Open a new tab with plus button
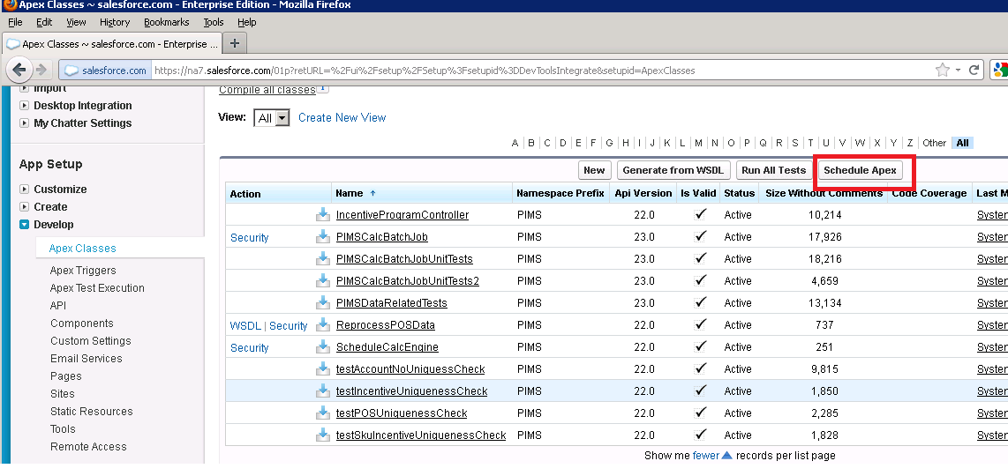 (x=235, y=43)
